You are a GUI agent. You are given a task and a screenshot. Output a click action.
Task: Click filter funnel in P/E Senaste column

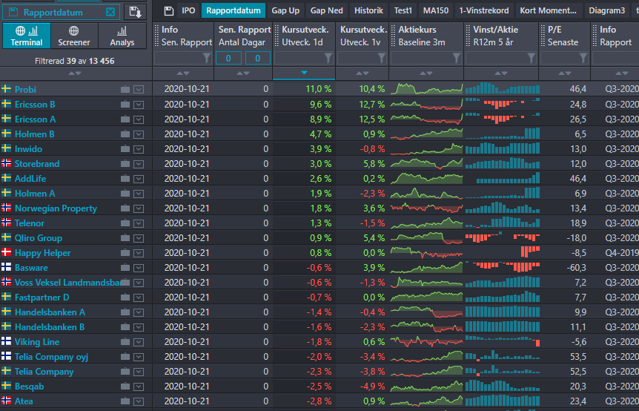coord(583,59)
